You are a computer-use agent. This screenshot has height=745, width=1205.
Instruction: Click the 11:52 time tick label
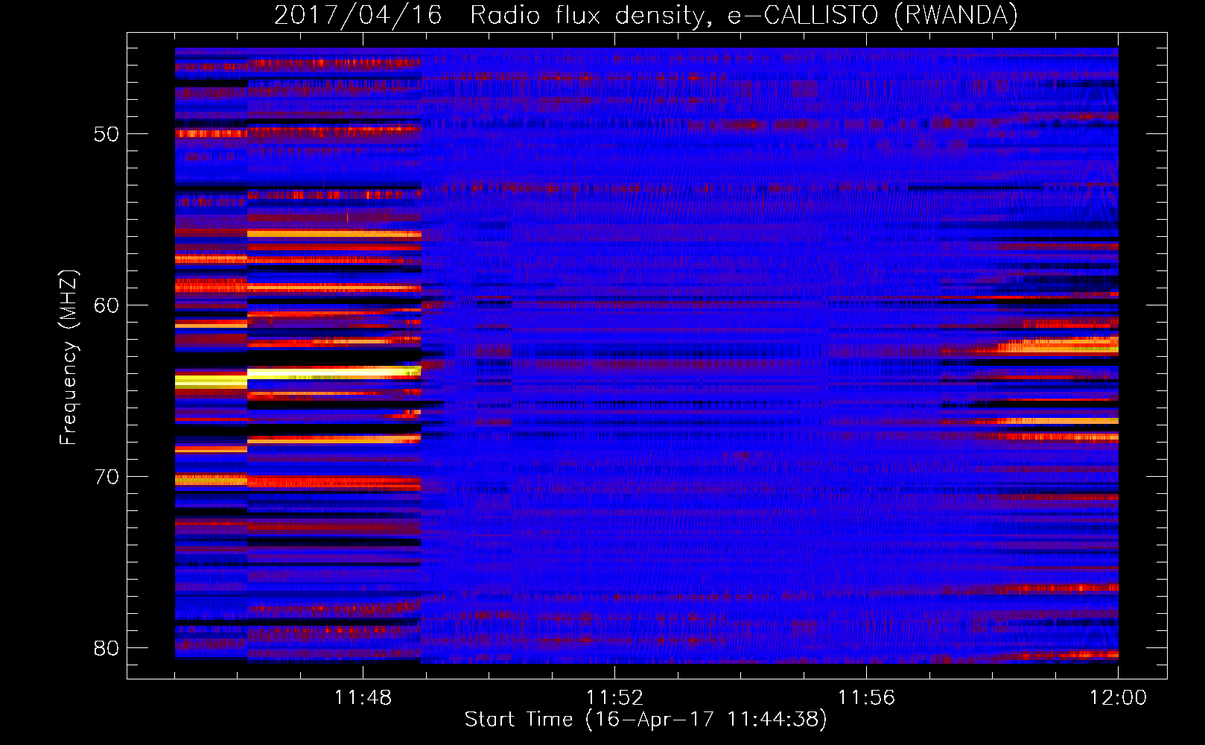(614, 697)
